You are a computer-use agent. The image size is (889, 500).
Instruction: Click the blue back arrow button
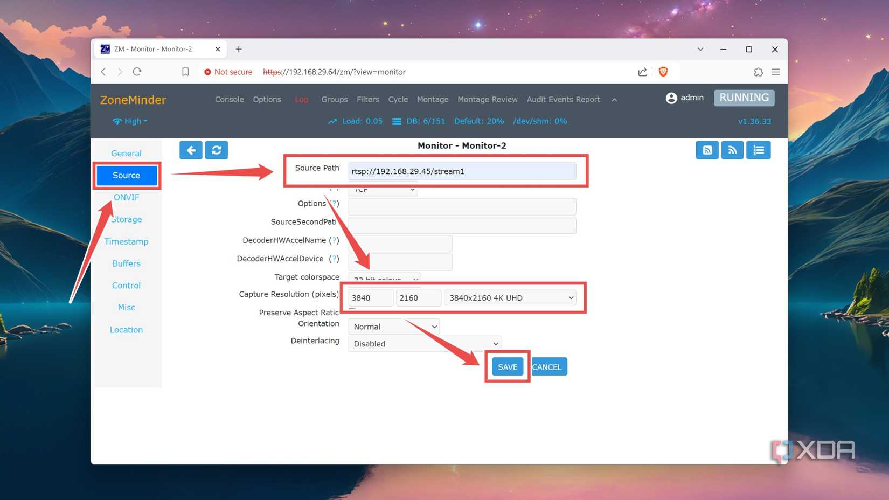tap(191, 150)
